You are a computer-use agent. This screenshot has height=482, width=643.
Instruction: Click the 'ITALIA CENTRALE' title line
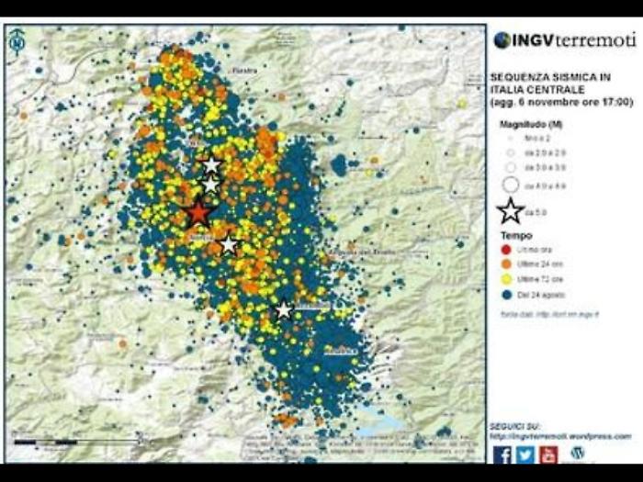coord(537,89)
